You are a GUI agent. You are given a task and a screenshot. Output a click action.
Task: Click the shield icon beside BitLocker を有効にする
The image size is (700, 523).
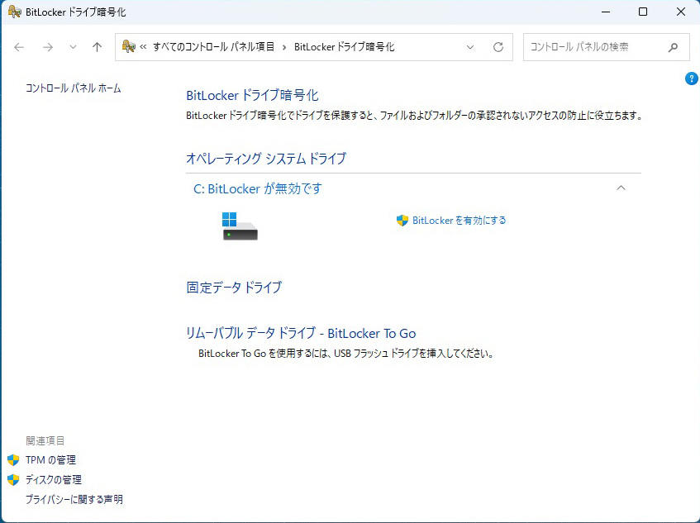[401, 221]
